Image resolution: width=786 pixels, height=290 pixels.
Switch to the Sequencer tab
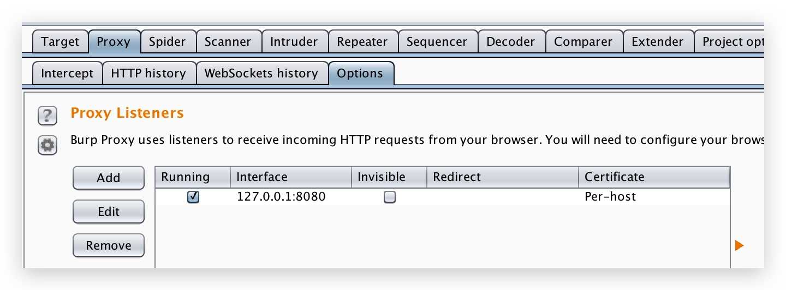pyautogui.click(x=437, y=41)
